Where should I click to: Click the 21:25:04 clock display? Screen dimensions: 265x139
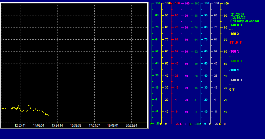pyautogui.click(x=238, y=15)
